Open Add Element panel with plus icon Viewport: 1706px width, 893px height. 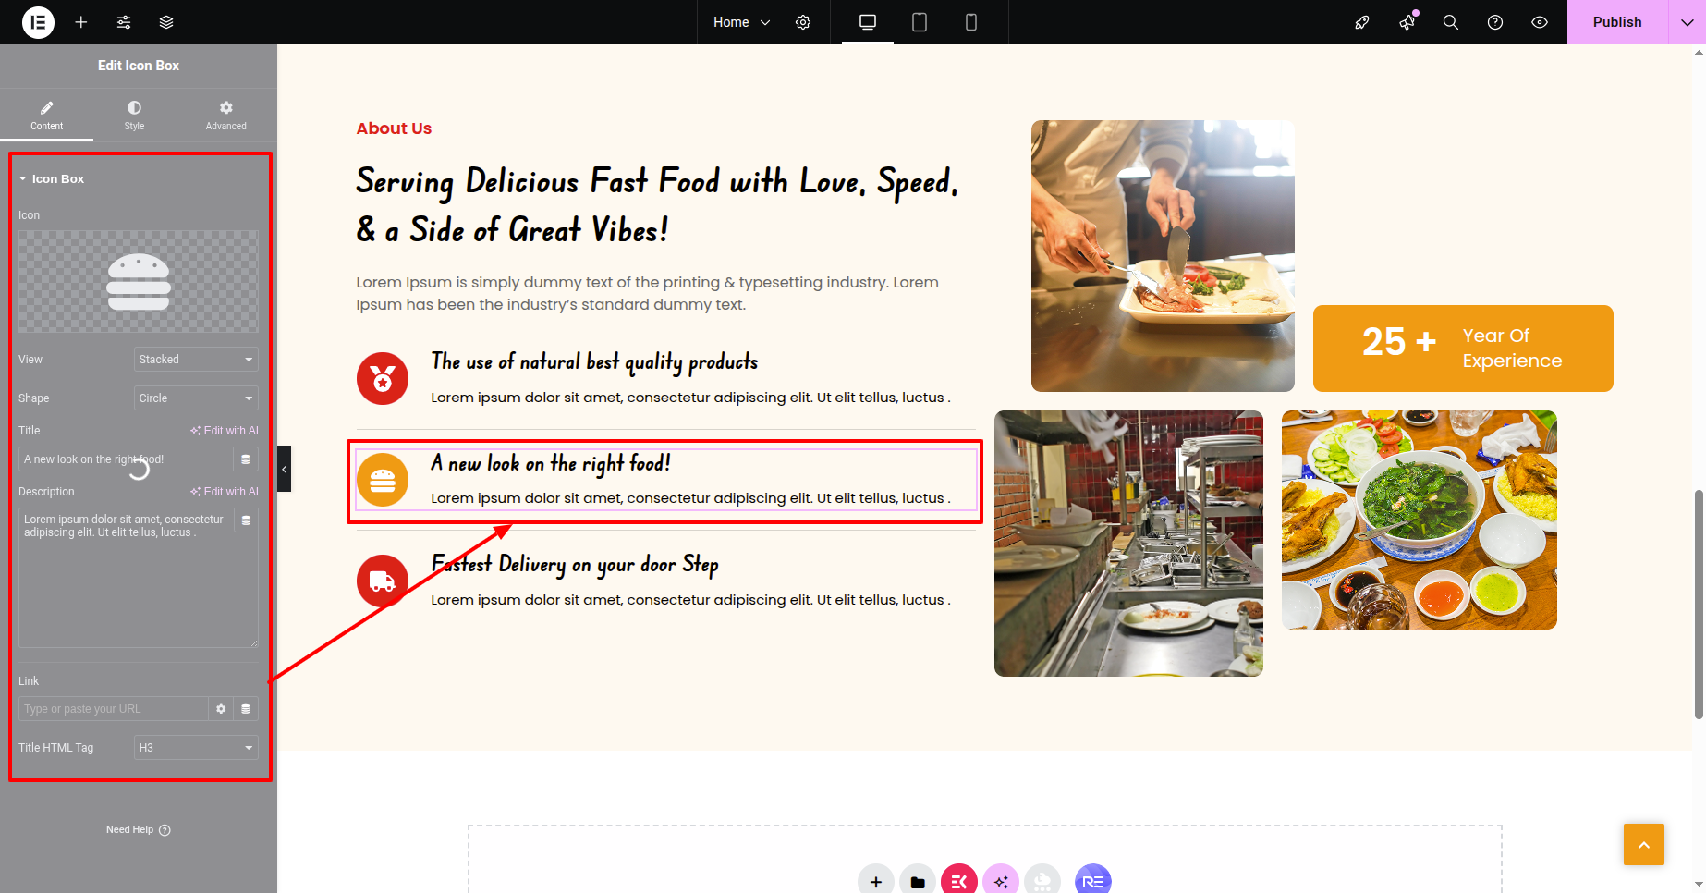(x=81, y=22)
